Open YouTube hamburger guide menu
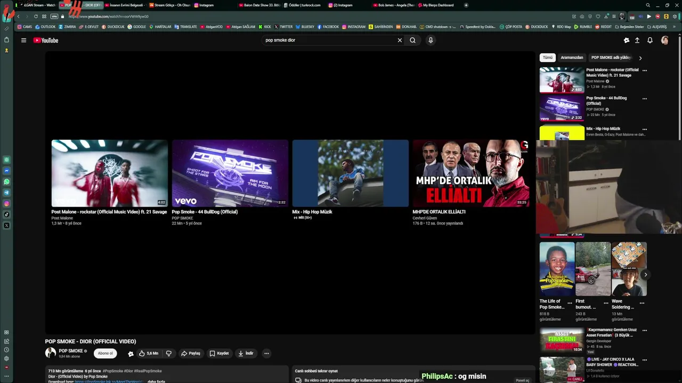The height and width of the screenshot is (383, 682). click(x=23, y=40)
